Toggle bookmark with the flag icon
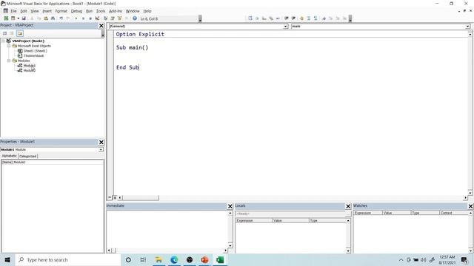This screenshot has width=474, height=266. [x=324, y=18]
